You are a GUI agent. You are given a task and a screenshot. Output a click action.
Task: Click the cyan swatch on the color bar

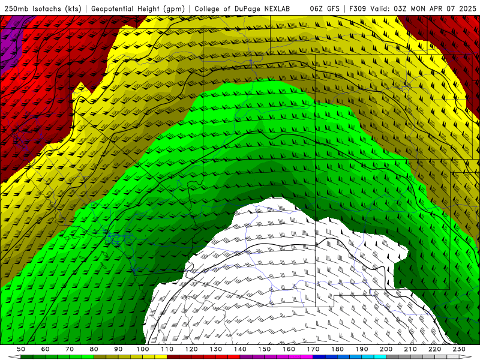point(380,357)
